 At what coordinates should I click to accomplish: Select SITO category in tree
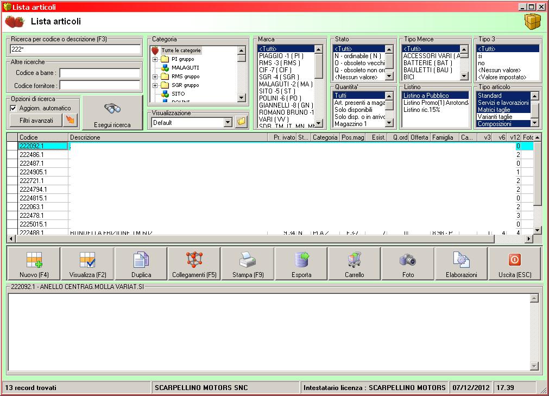(x=173, y=93)
